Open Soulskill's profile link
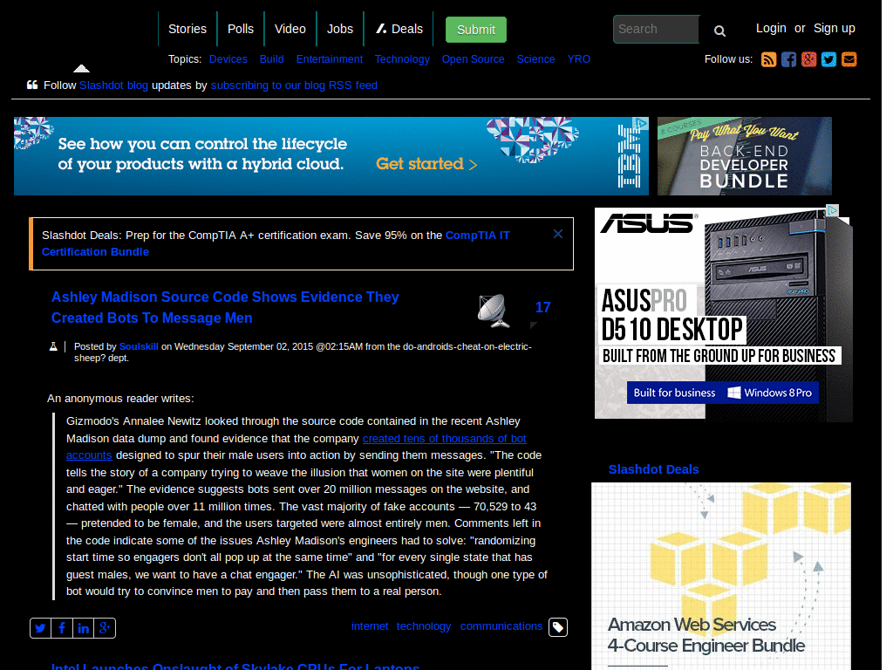The width and height of the screenshot is (893, 670). point(139,345)
